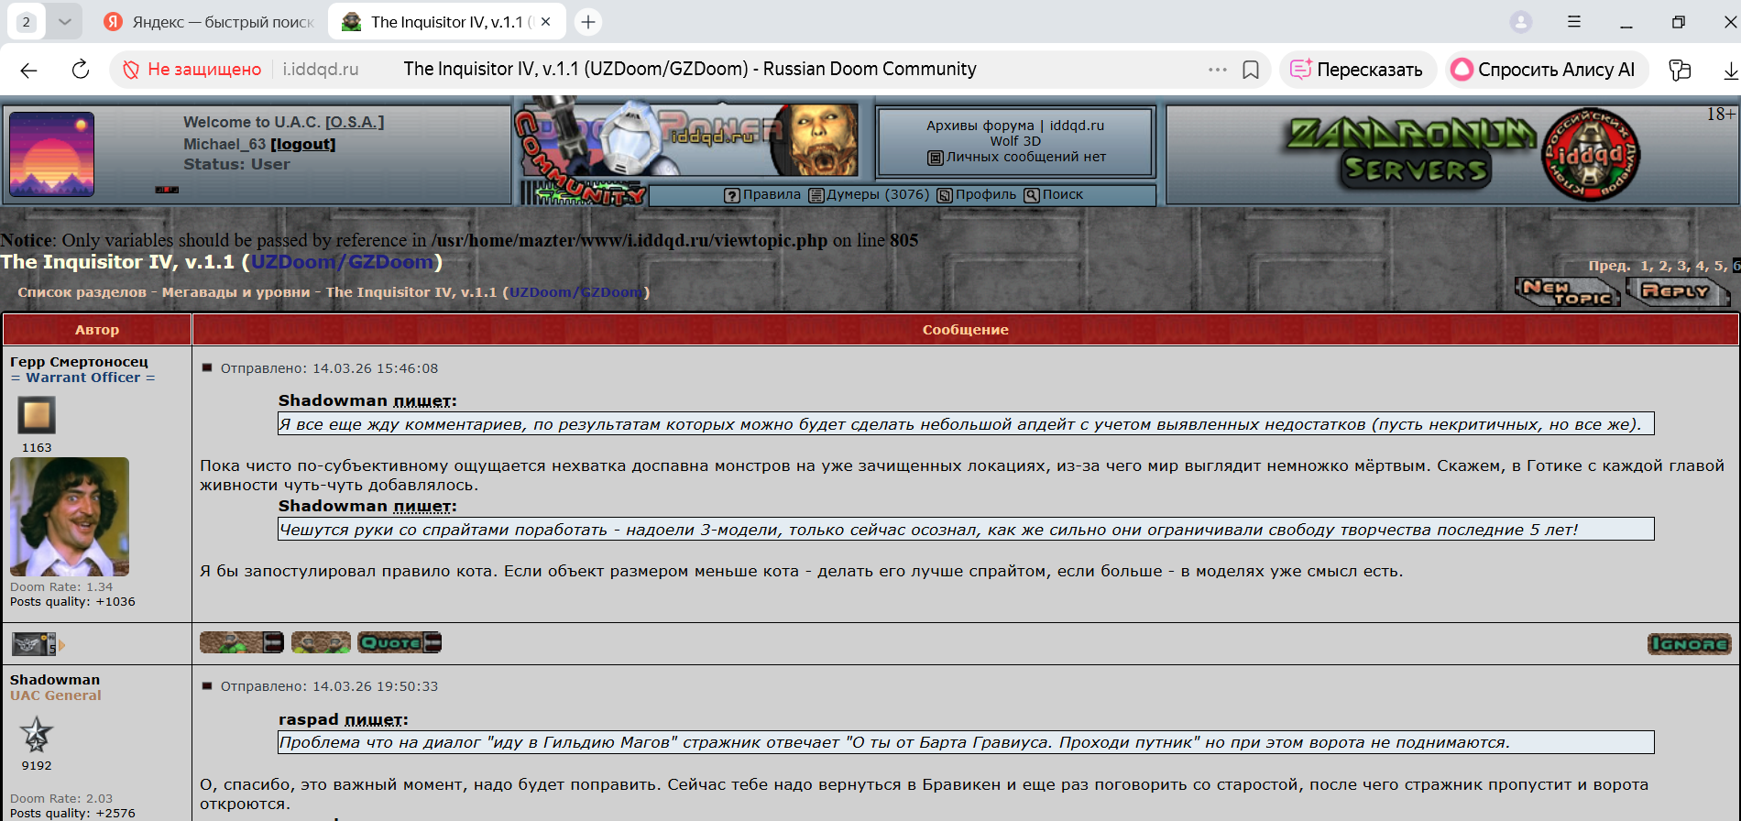Screen dimensions: 1741x821
Task: Go to page 3 of topic
Action: 1681,266
